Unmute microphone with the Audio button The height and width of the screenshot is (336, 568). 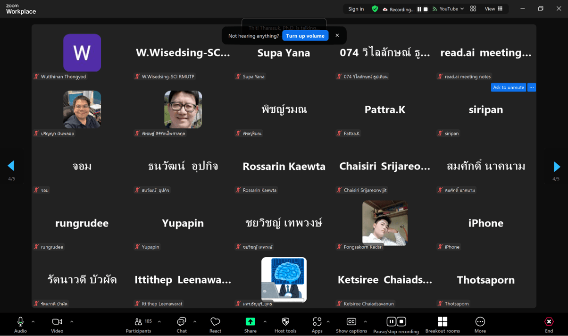[20, 325]
